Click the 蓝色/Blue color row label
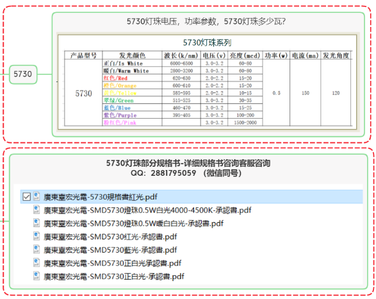The width and height of the screenshot is (376, 299). [x=117, y=108]
